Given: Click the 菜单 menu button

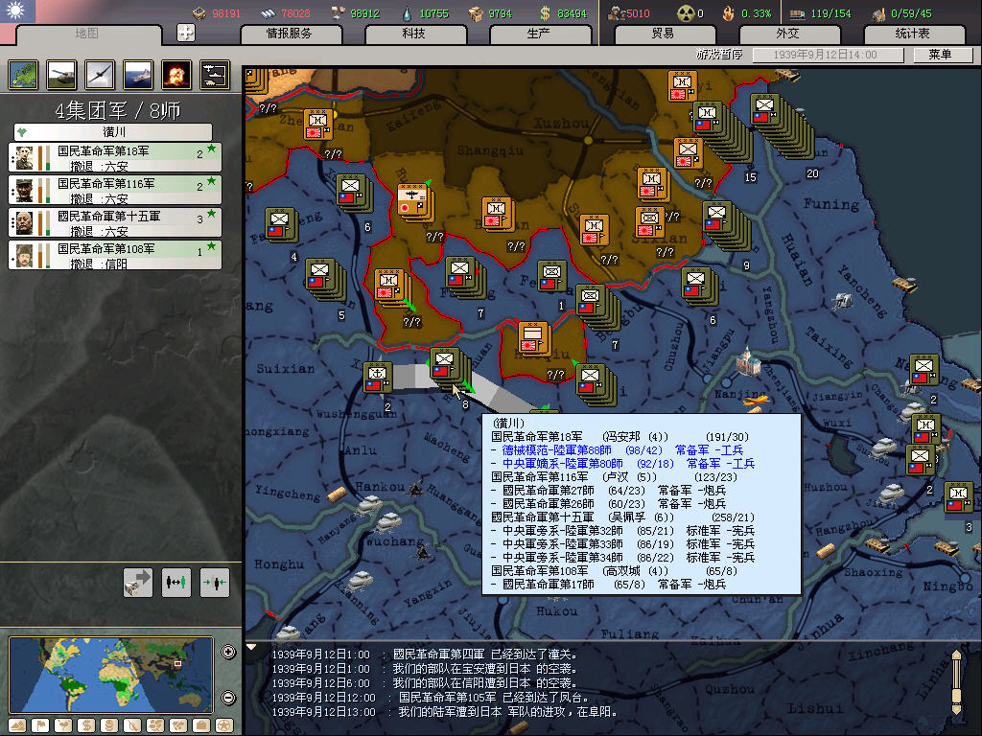Looking at the screenshot, I should [939, 55].
